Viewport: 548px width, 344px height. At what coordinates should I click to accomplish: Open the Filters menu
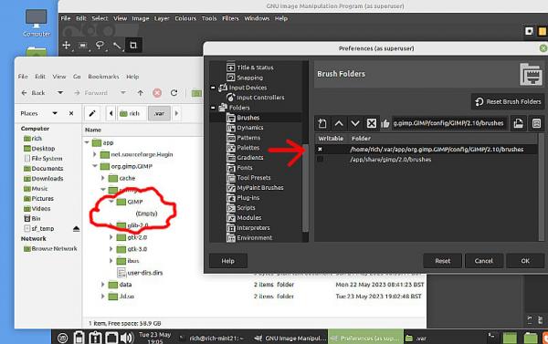coord(230,18)
